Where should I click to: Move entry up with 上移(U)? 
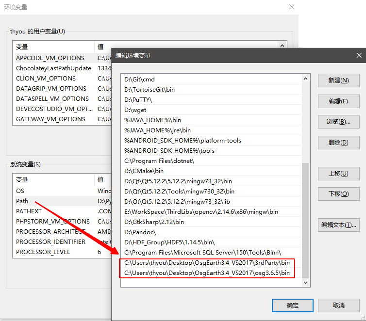338,174
